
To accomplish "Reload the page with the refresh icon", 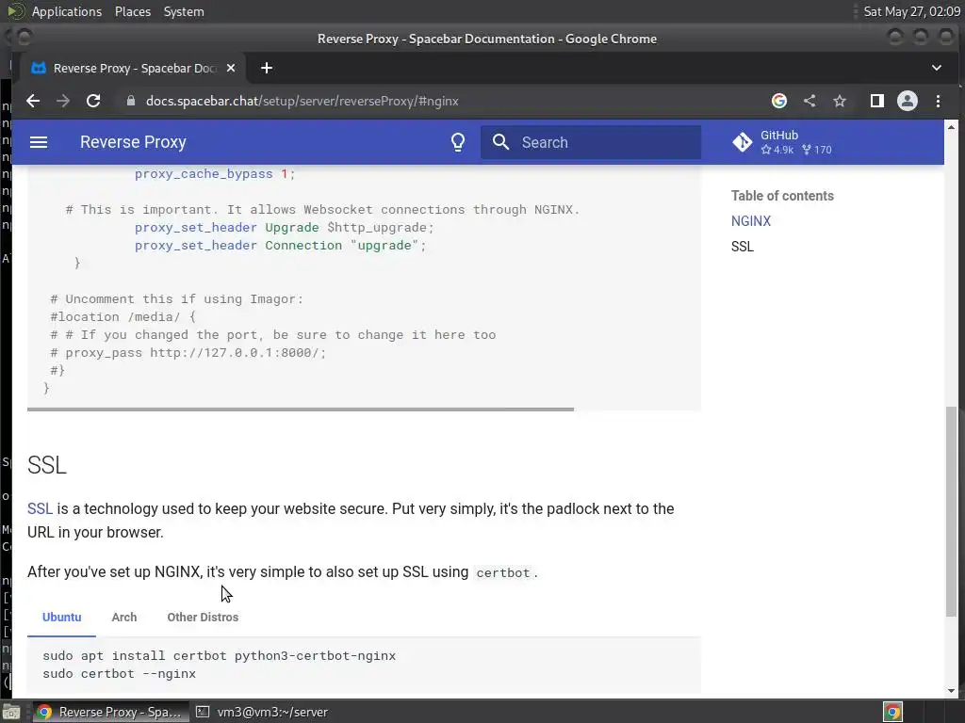I will pyautogui.click(x=93, y=101).
